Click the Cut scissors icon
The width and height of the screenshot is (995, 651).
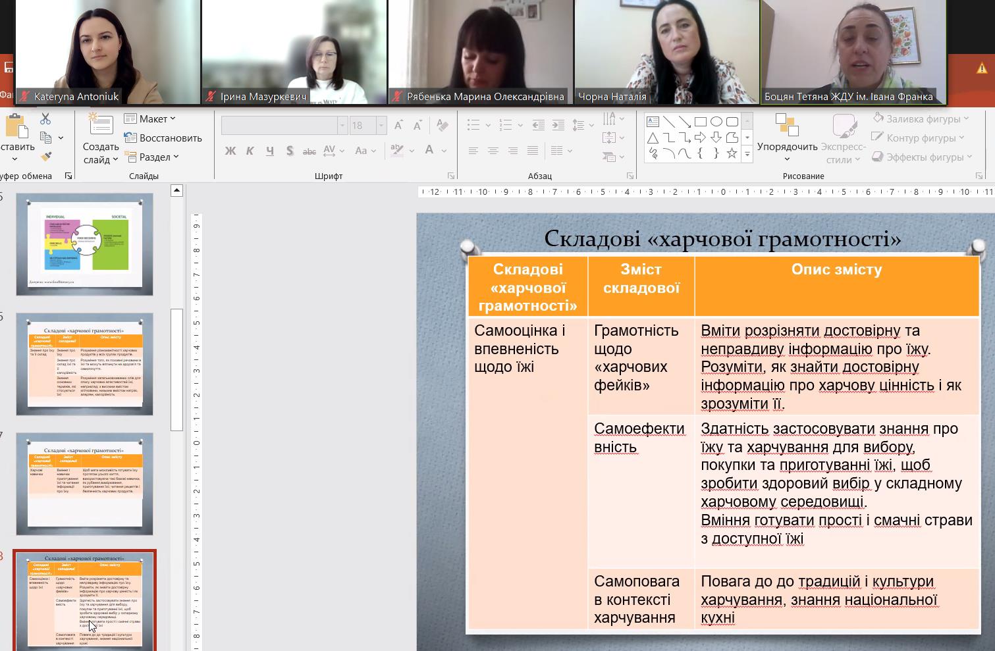coord(45,119)
